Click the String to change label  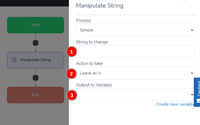pyautogui.click(x=92, y=42)
